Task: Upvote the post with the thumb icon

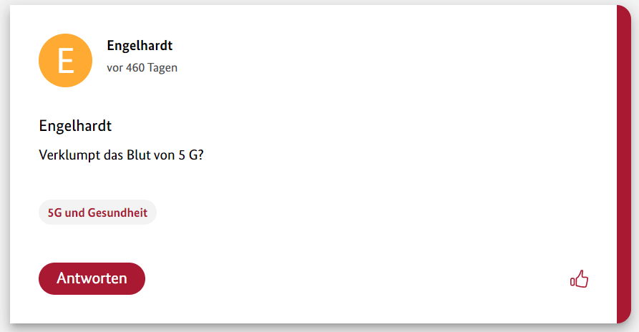Action: (579, 279)
